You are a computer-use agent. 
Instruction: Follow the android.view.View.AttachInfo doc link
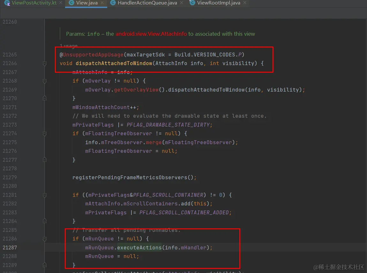[151, 34]
